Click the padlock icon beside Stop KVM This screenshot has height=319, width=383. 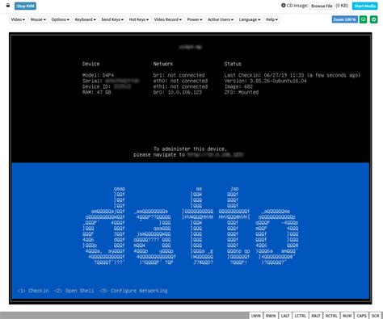click(x=8, y=6)
